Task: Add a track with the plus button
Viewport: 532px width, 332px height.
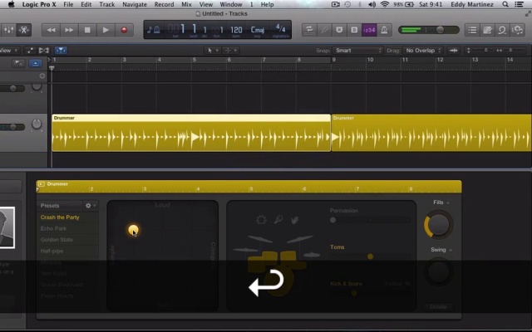Action: click(x=42, y=76)
